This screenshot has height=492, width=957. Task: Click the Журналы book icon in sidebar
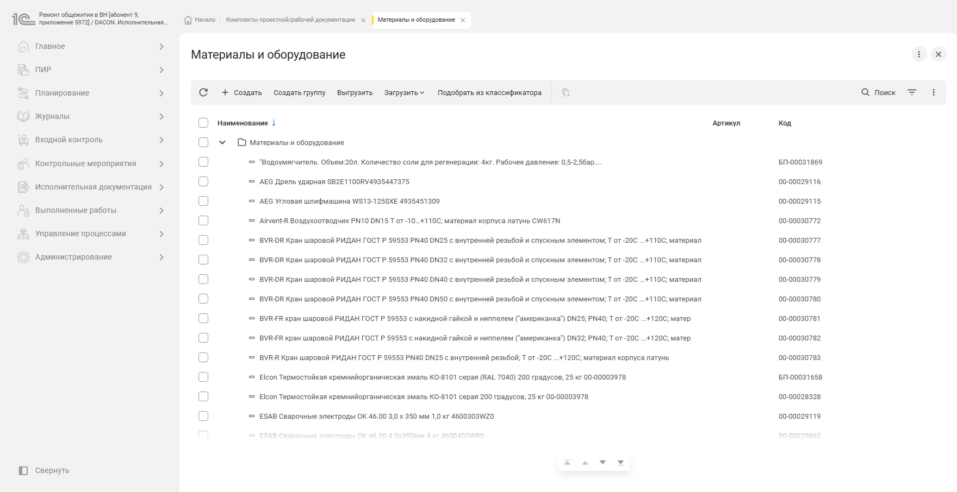click(23, 116)
